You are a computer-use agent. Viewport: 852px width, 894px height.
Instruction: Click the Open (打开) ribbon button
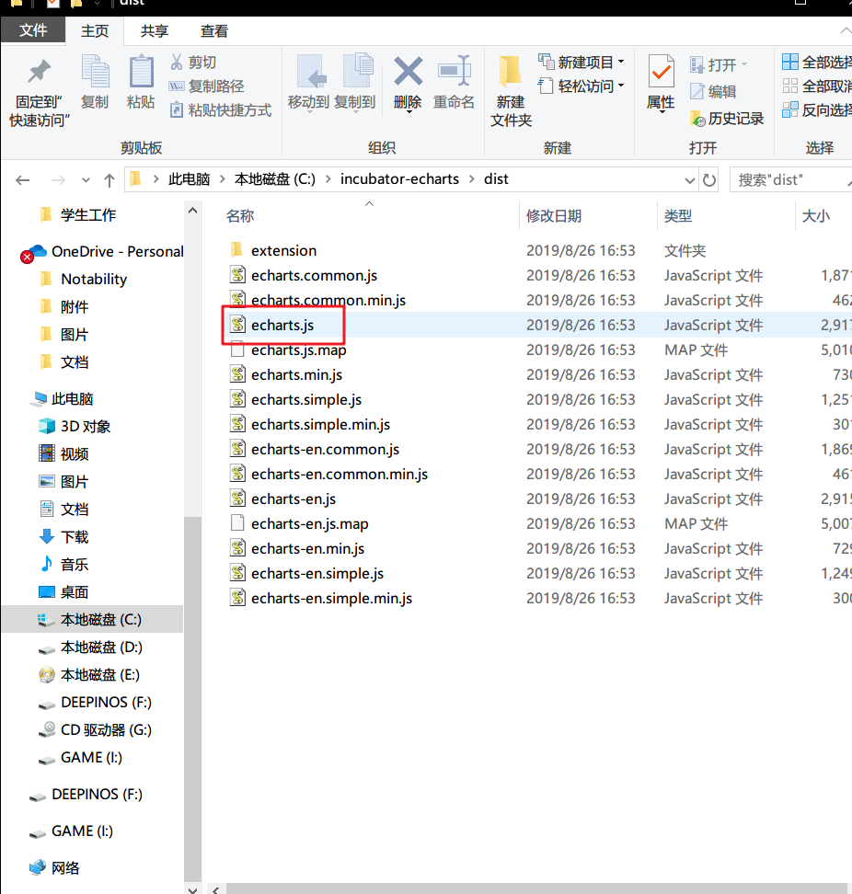719,65
